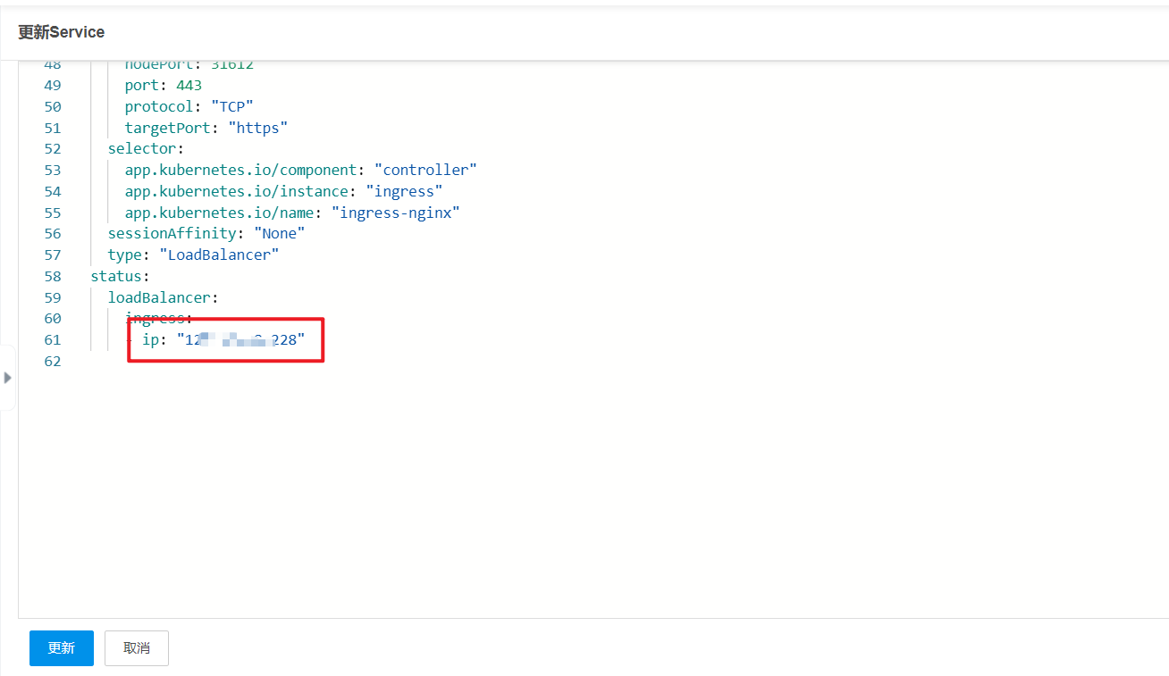Click the loadBalancer key in the YAML
Screen dimensions: 1169x676
(159, 297)
